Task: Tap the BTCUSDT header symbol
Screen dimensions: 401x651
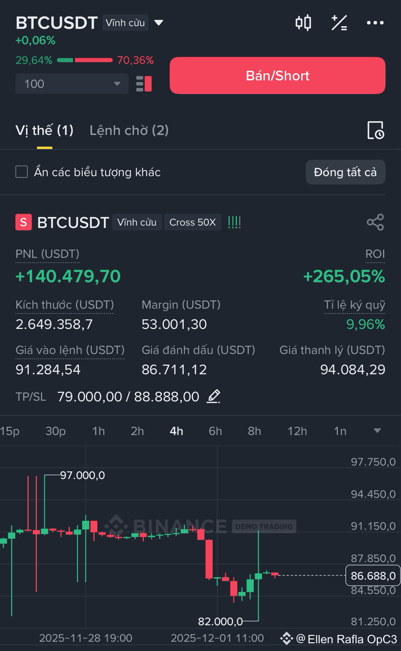Action: [57, 23]
